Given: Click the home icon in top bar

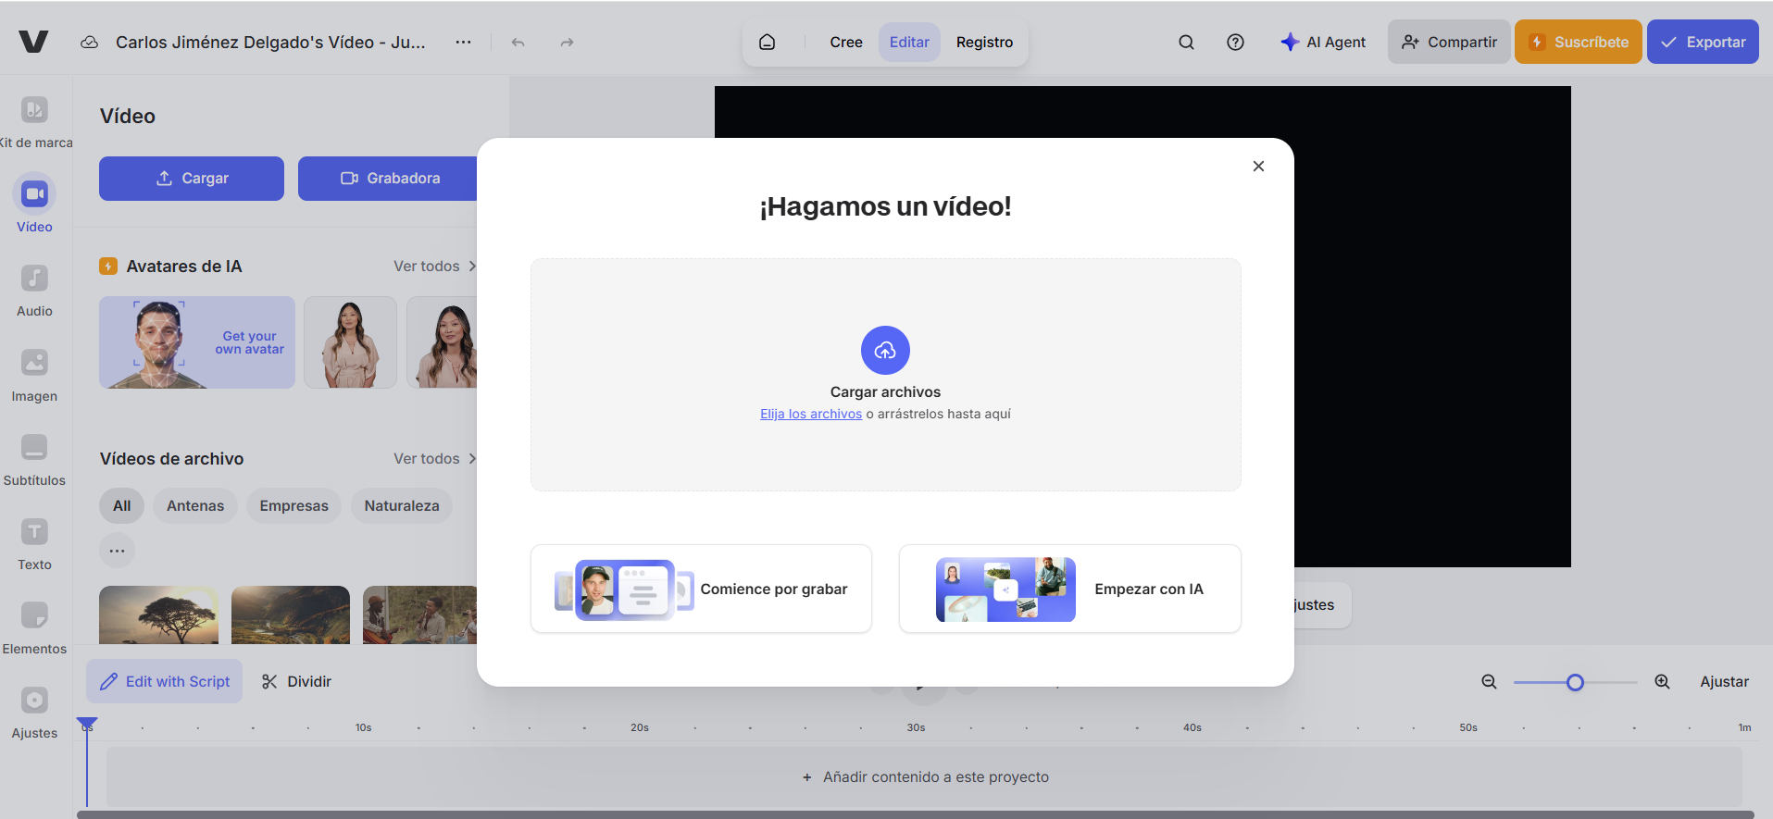Looking at the screenshot, I should [767, 43].
